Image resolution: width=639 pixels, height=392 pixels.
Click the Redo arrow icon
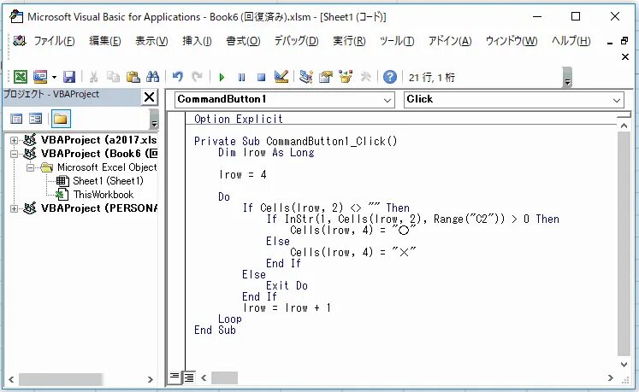click(198, 77)
